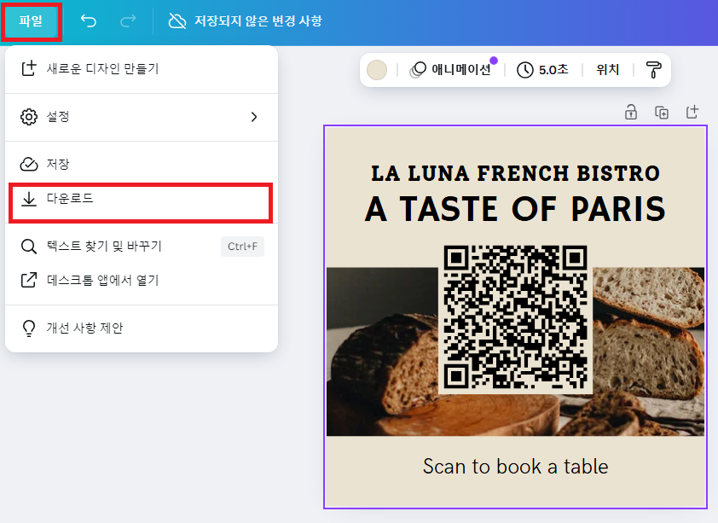The width and height of the screenshot is (718, 523).
Task: Click the redo arrow icon
Action: pyautogui.click(x=128, y=21)
